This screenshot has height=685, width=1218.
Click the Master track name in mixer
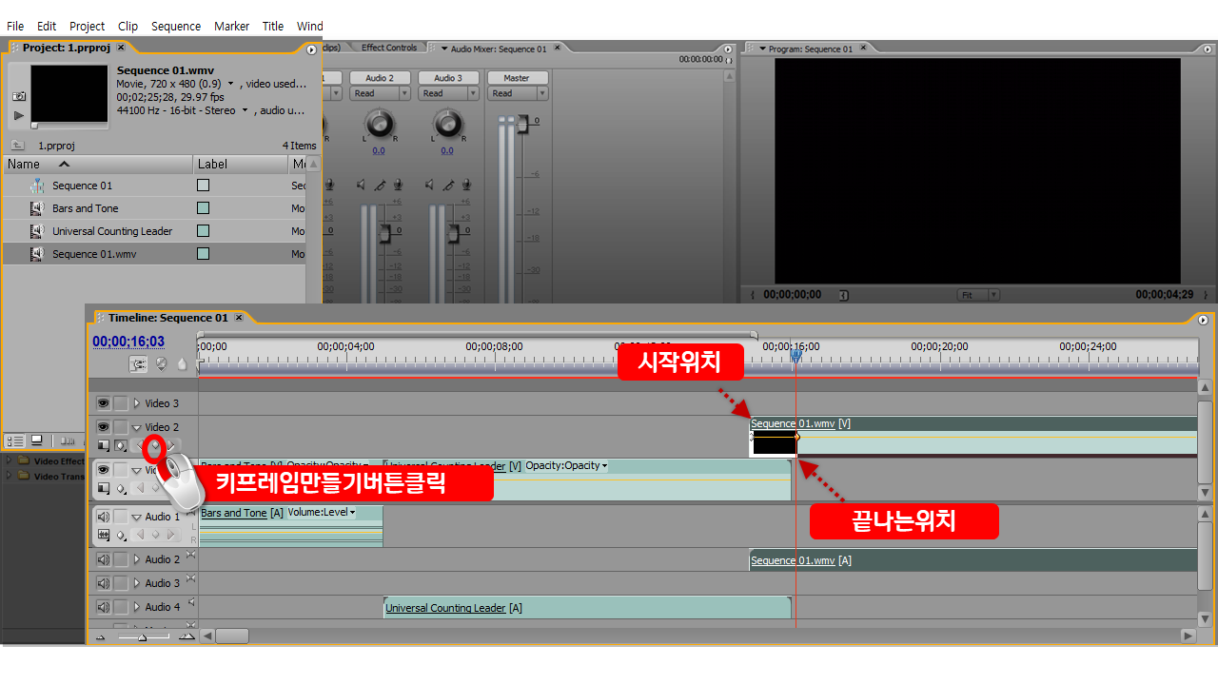517,78
